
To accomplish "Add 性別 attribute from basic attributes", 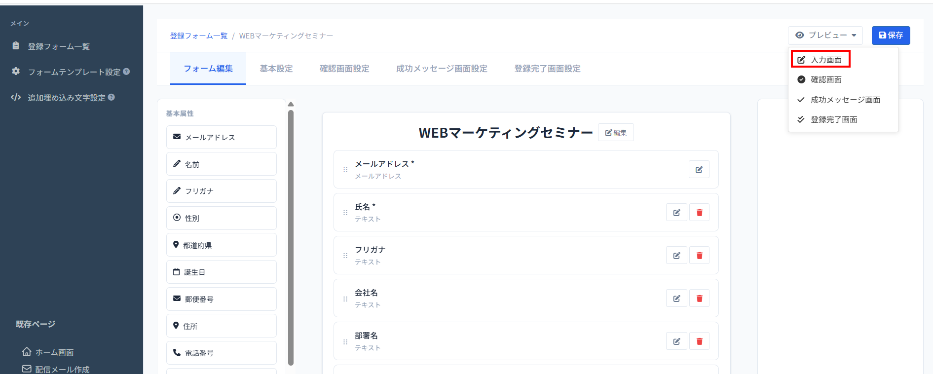I will click(221, 218).
